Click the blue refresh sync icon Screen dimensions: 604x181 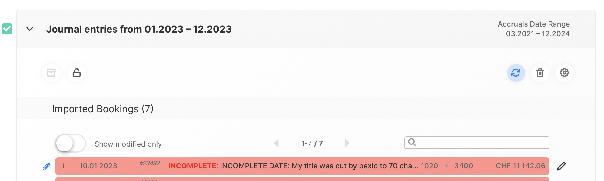click(516, 73)
